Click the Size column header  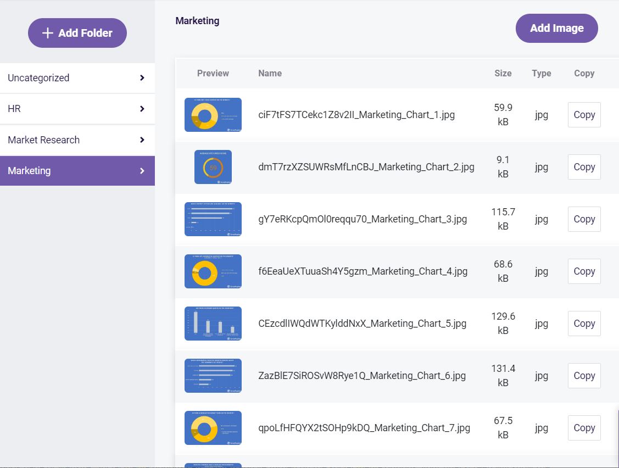tap(503, 74)
